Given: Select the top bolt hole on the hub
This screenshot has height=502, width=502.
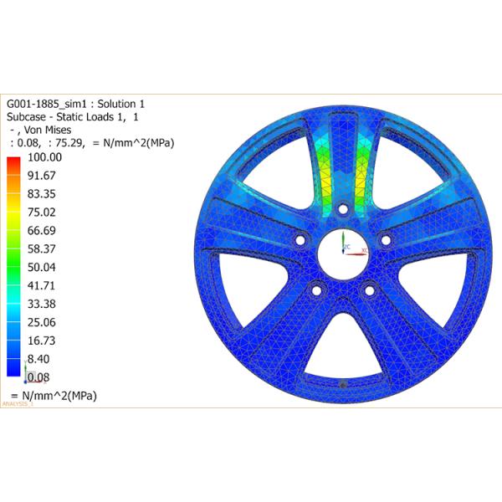Looking at the screenshot, I should [x=341, y=210].
